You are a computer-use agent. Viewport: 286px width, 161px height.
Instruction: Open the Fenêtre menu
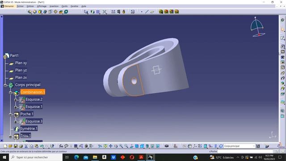point(75,6)
